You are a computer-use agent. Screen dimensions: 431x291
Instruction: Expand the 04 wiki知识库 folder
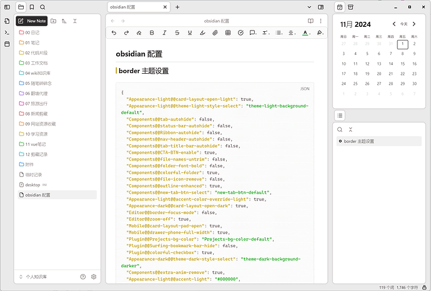pos(57,73)
